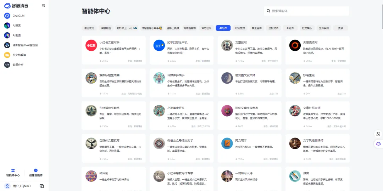Screen dimensions: 383x191
Task: Open user profile 用户_EEJNm3 avatar
Action: [x=7, y=186]
